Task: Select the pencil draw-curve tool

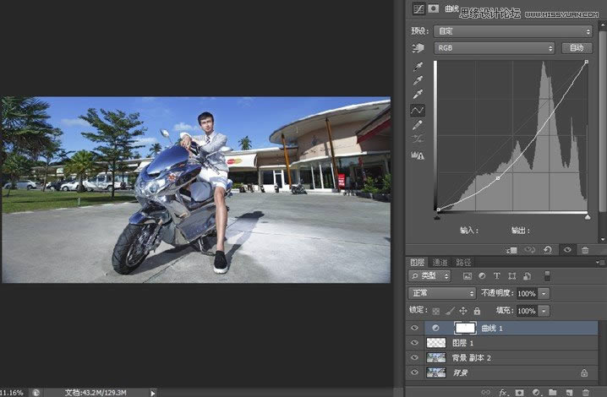Action: click(x=418, y=125)
